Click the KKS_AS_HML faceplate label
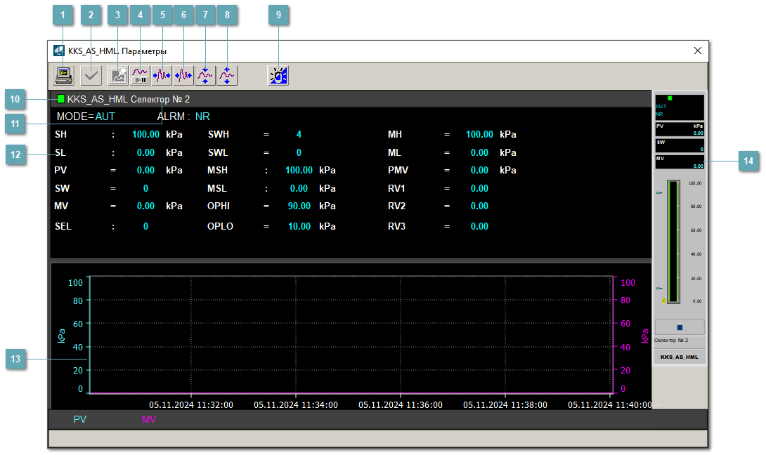Screen dimensions: 766x455 point(679,357)
